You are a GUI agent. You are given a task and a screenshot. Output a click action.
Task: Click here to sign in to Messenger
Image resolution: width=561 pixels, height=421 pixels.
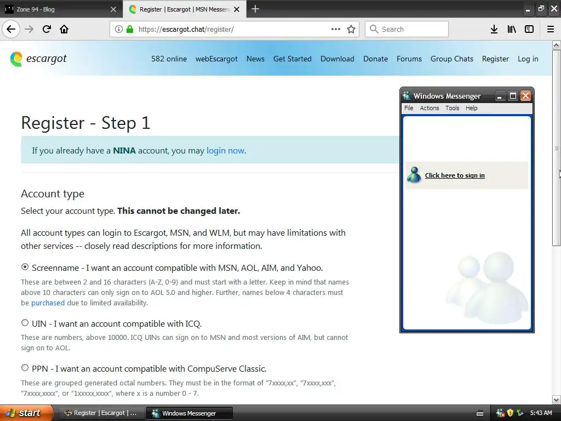tap(455, 175)
